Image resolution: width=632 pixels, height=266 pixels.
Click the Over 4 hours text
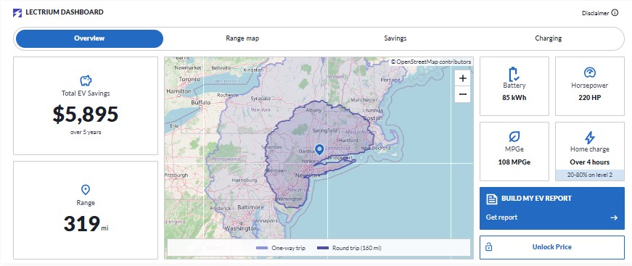(590, 162)
